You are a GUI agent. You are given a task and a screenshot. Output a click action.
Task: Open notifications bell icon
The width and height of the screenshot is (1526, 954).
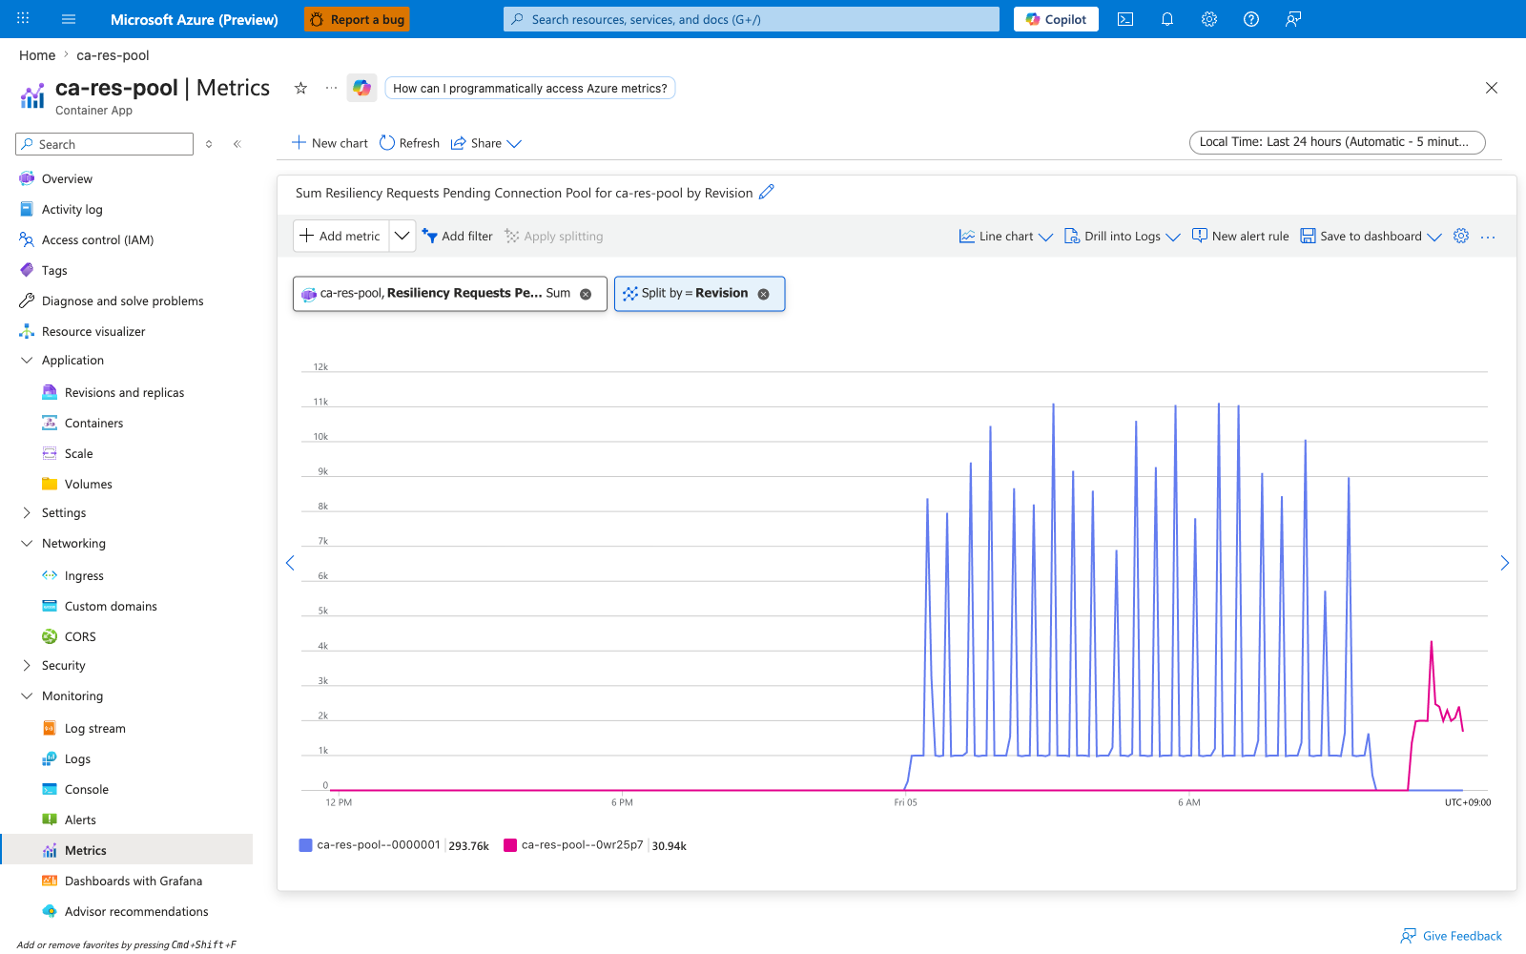pos(1167,19)
